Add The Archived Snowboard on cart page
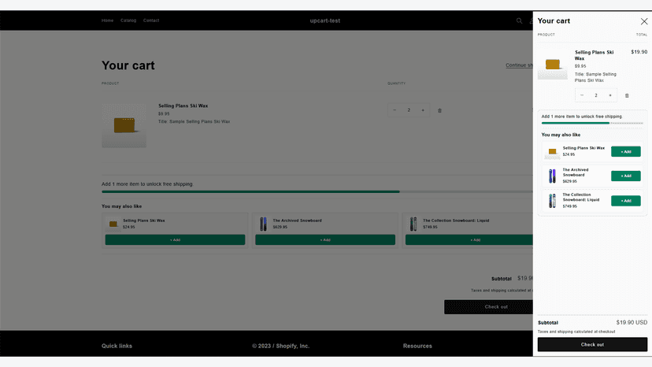This screenshot has width=652, height=367. pos(325,239)
